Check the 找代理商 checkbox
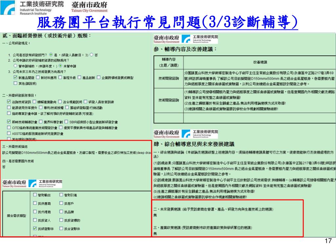 point(35,212)
